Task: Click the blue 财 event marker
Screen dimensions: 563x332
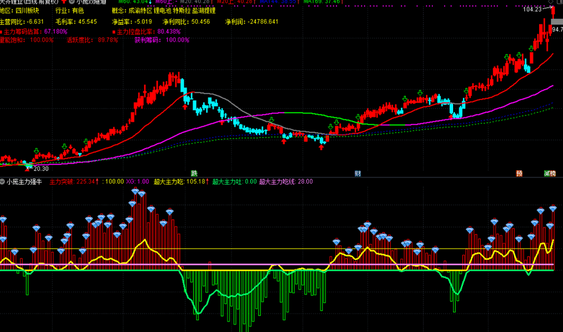Action: [x=357, y=174]
